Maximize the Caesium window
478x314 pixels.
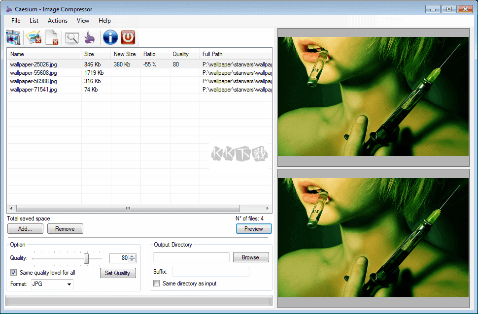449,9
